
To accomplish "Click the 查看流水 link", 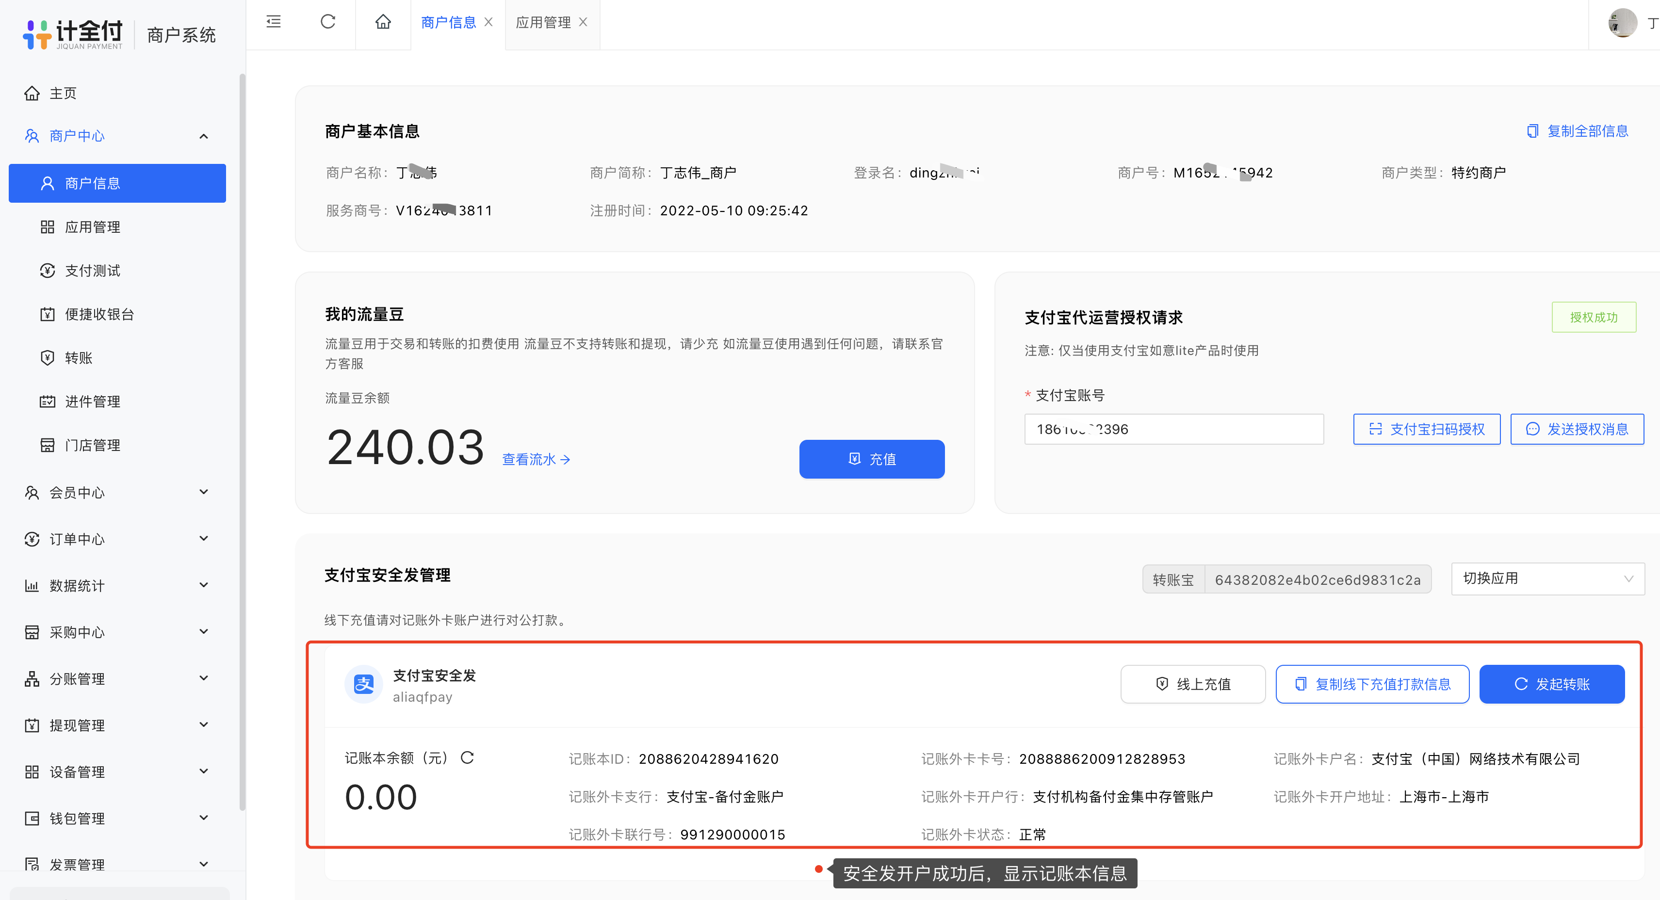I will (x=536, y=459).
